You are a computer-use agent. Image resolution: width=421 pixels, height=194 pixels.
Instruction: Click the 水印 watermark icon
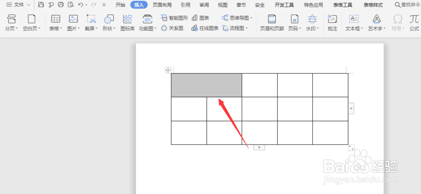point(312,19)
